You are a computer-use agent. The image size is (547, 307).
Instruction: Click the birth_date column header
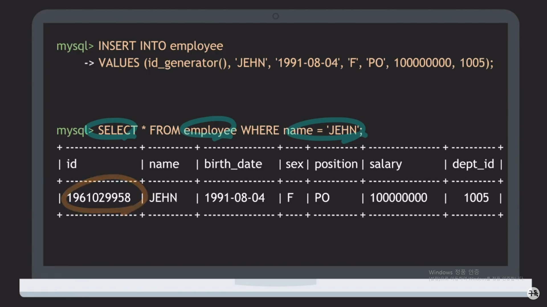click(x=233, y=164)
